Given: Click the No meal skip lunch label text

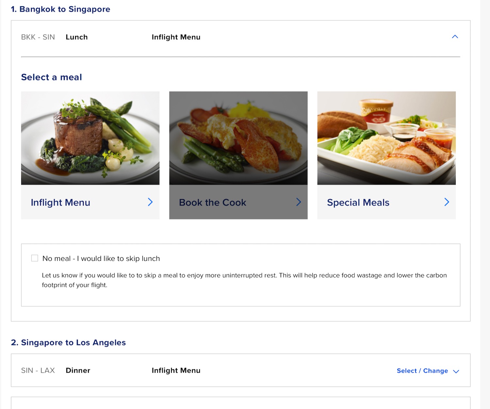Looking at the screenshot, I should [x=101, y=259].
